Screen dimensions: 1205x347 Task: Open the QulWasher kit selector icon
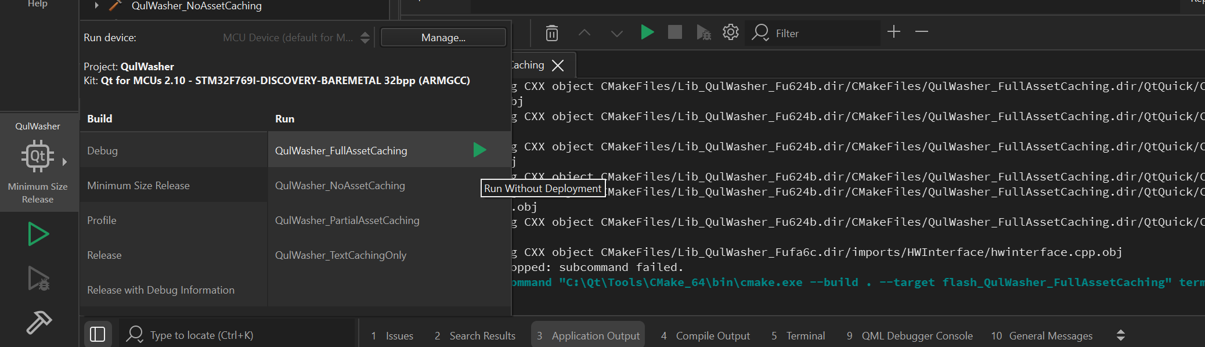[38, 156]
